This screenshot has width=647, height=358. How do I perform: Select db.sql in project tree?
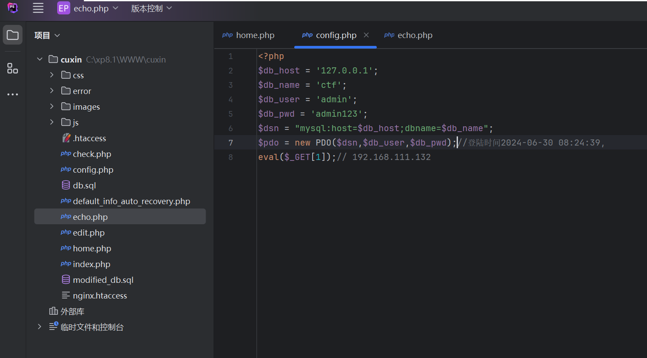click(84, 185)
